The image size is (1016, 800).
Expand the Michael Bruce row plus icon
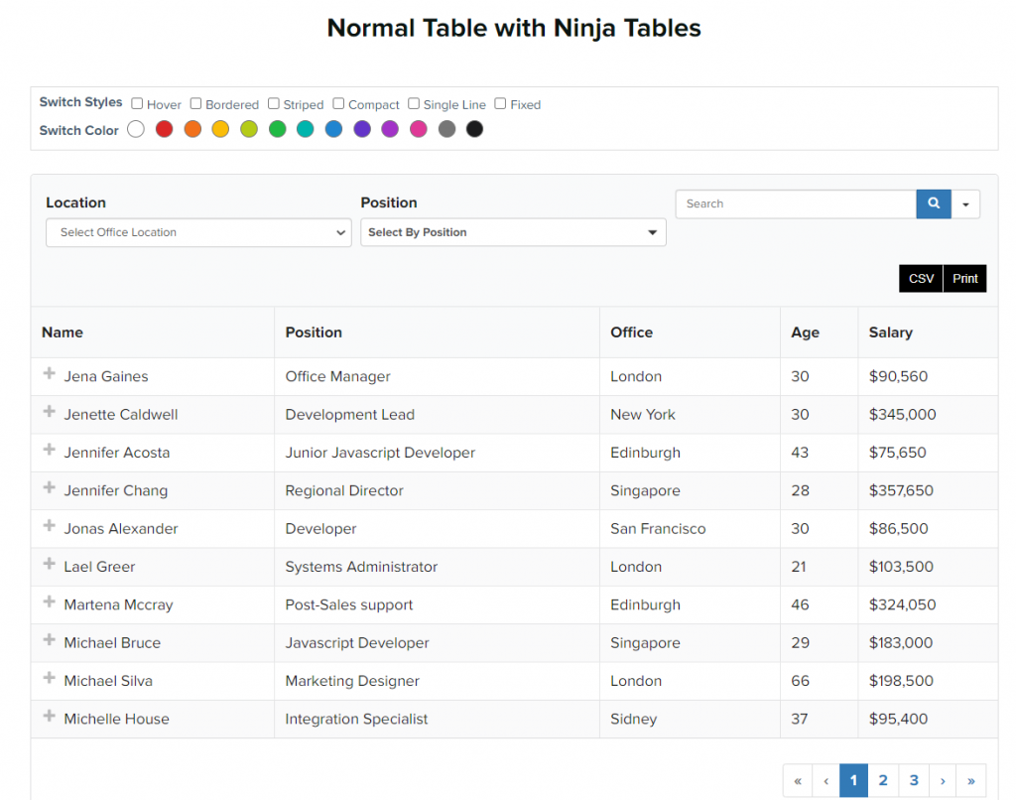[x=50, y=640]
